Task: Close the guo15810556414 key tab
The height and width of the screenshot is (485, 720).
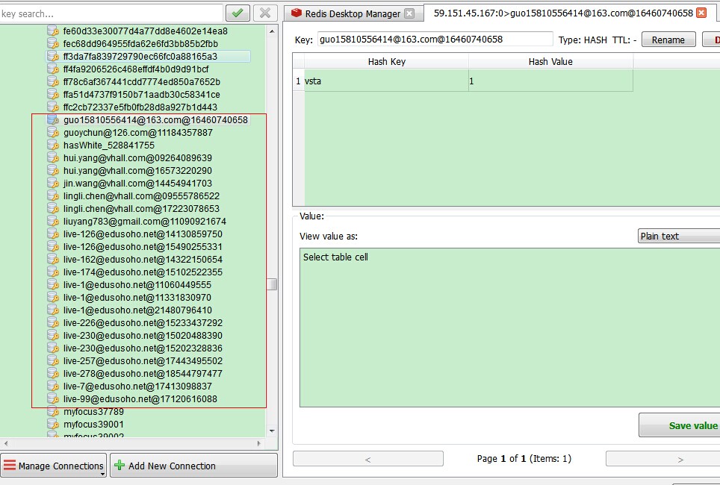Action: 701,13
